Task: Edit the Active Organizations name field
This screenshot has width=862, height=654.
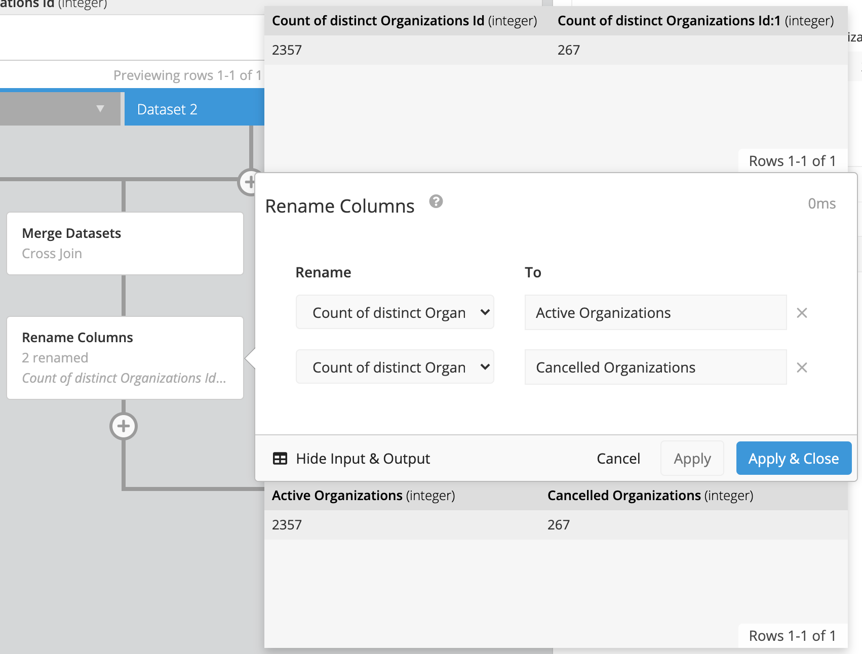Action: [655, 312]
